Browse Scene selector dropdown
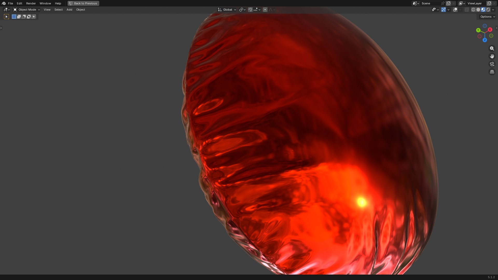The width and height of the screenshot is (498, 280). click(416, 3)
